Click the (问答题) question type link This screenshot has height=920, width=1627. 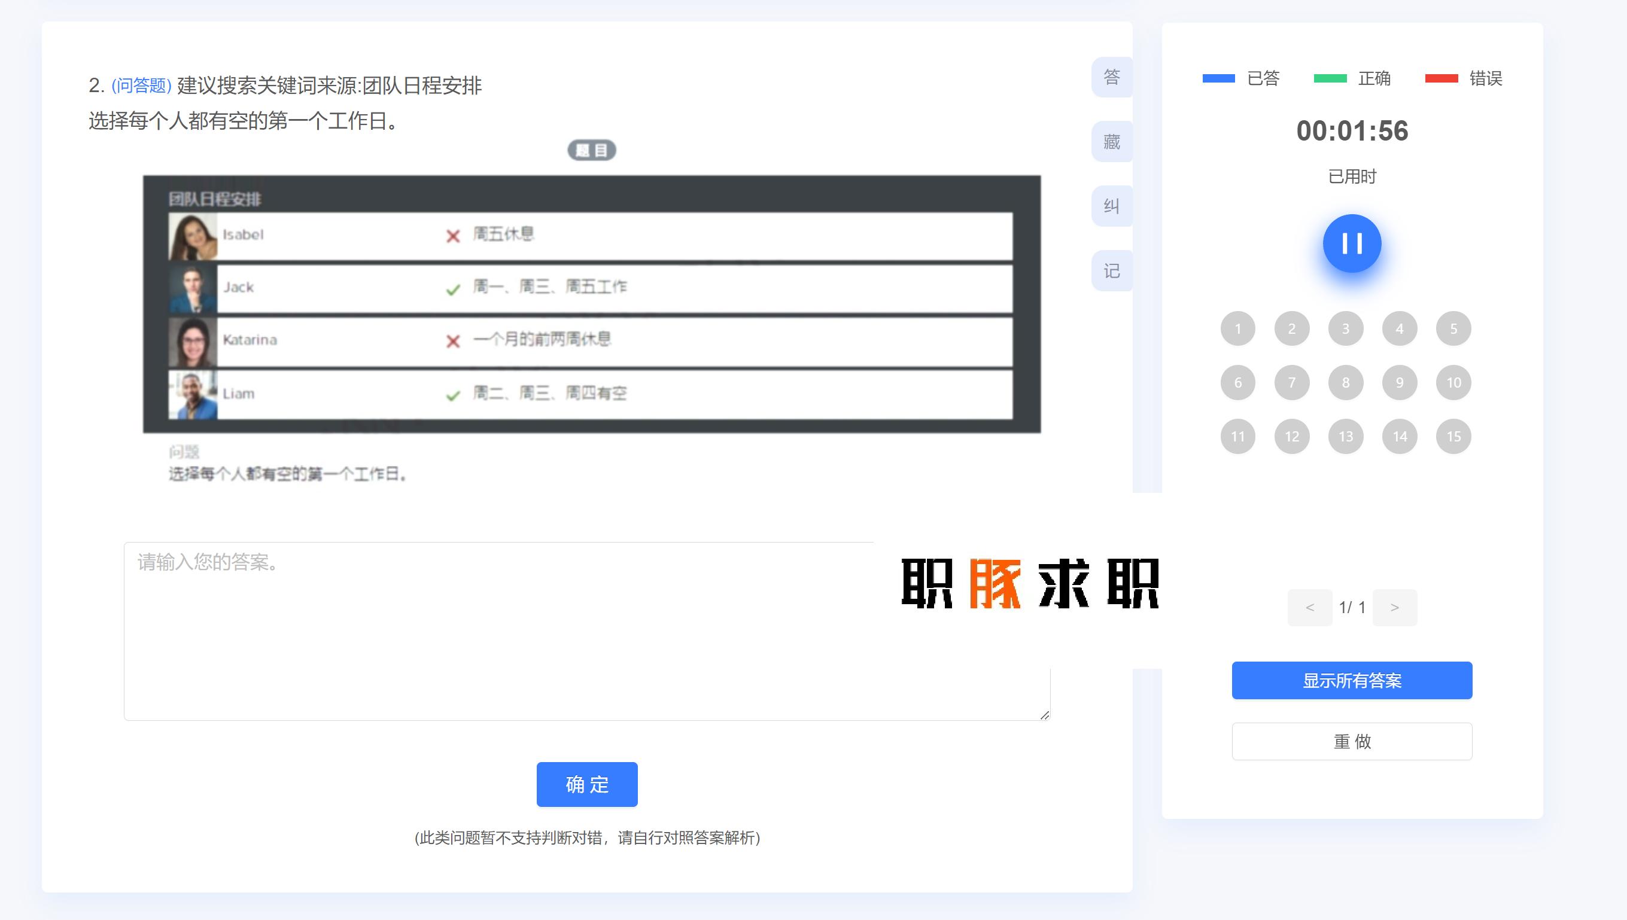click(x=141, y=86)
